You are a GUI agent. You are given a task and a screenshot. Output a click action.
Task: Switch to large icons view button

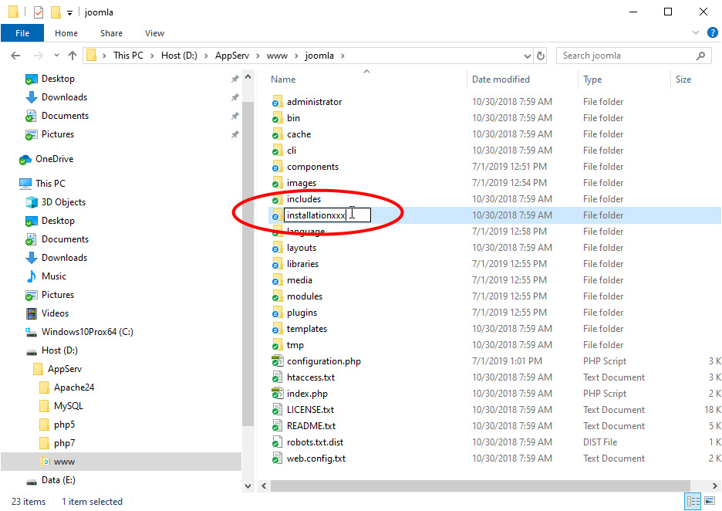coord(710,502)
